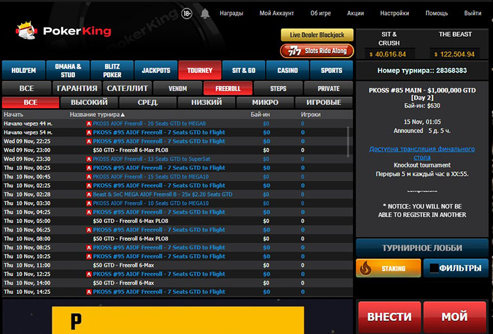Select the top ВСЕ tournament type filter
The width and height of the screenshot is (493, 334).
tap(26, 88)
